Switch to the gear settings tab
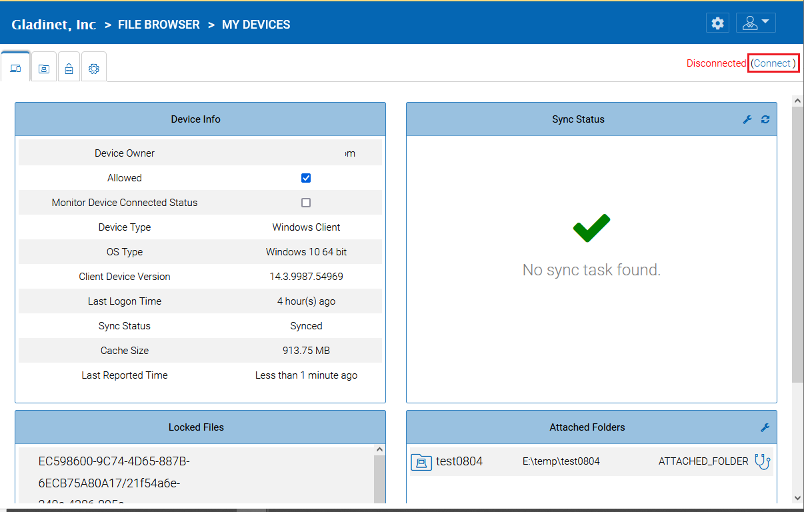Screen dimensions: 804x512 pos(94,68)
